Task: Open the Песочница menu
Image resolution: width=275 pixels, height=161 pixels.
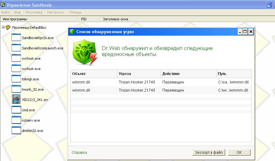Action: [34, 12]
